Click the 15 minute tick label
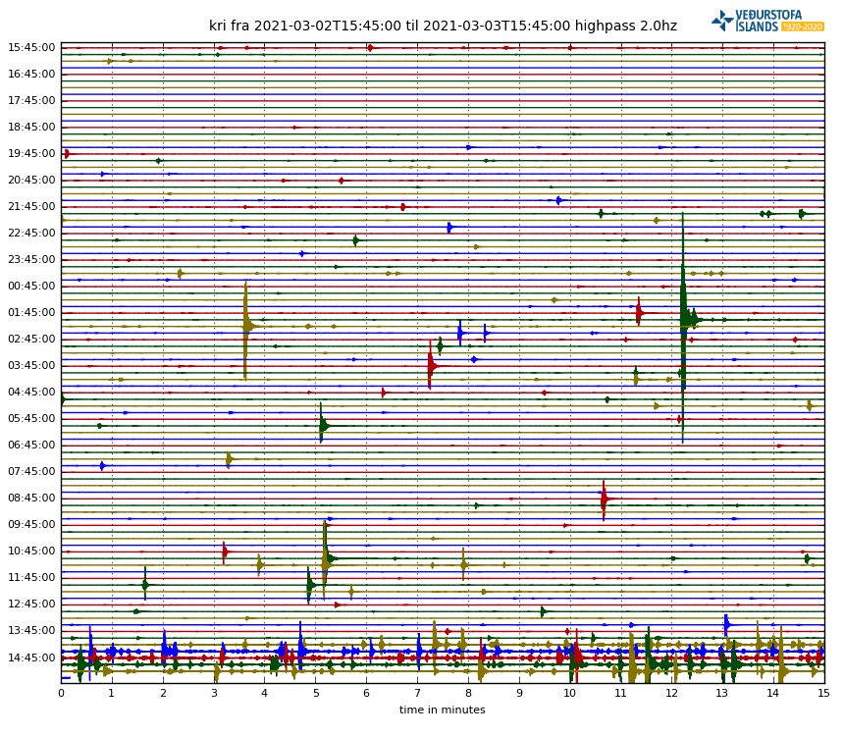The width and height of the screenshot is (844, 736). pyautogui.click(x=823, y=693)
